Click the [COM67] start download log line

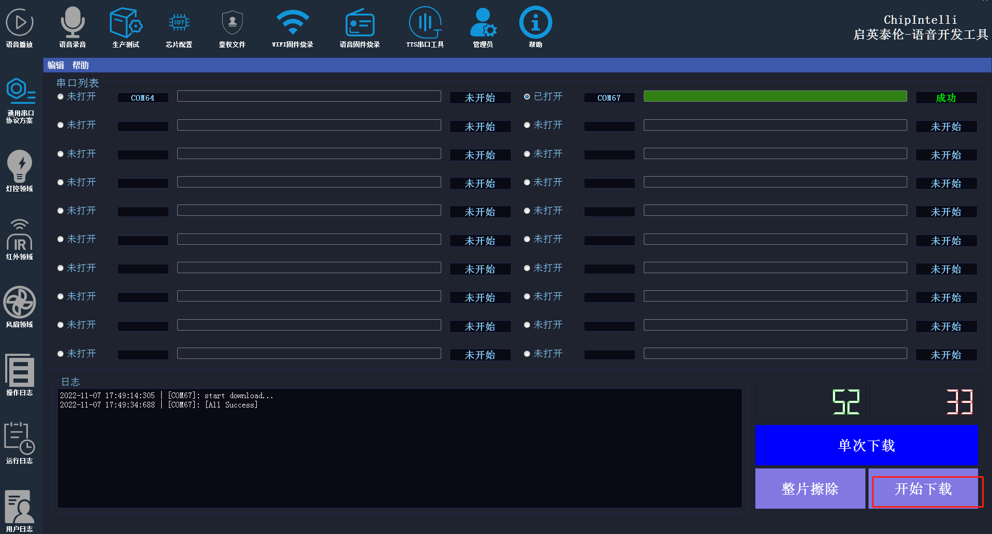(166, 396)
